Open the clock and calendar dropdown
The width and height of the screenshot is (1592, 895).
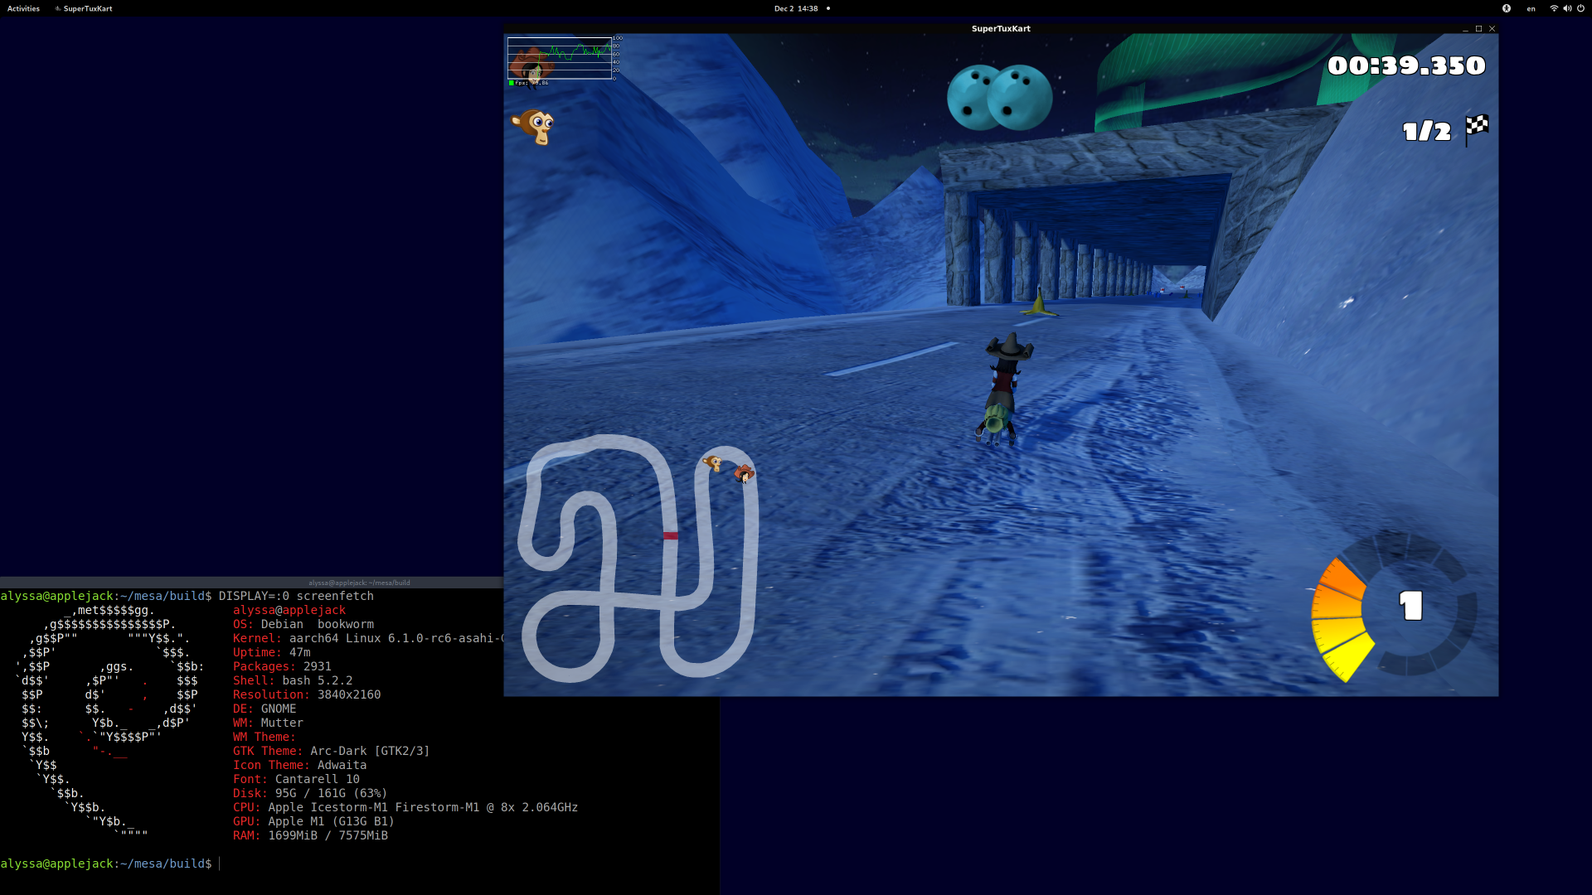tap(796, 8)
